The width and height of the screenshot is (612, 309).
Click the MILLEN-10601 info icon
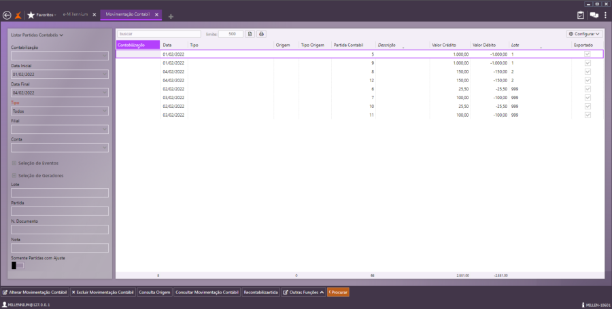[583, 305]
